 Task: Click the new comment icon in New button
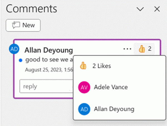point(15,25)
